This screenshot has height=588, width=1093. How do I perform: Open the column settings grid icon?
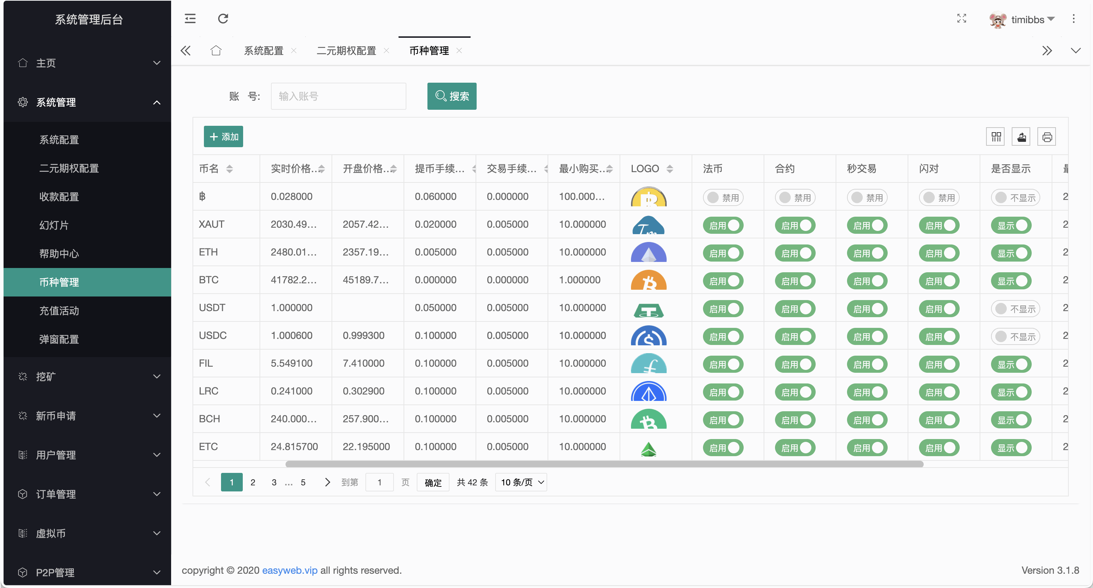coord(996,136)
